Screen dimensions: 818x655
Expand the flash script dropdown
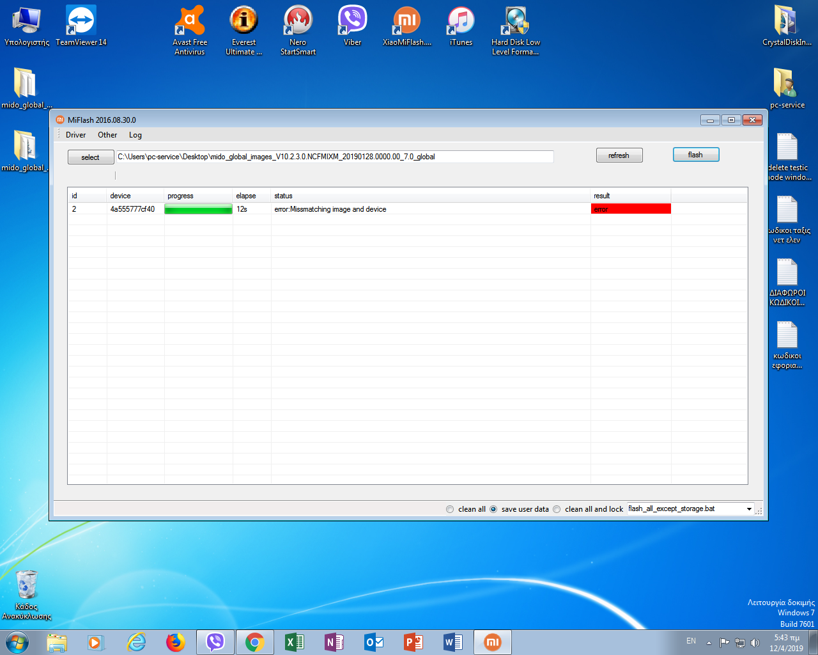749,509
